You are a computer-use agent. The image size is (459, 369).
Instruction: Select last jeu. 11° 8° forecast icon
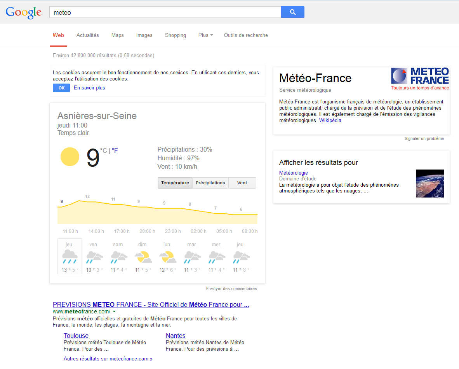(x=241, y=257)
